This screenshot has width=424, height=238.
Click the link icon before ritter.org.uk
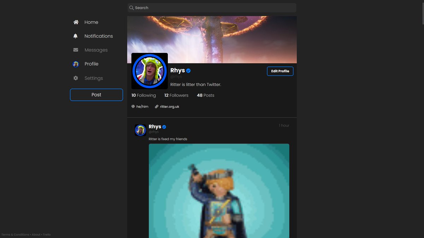point(156,106)
